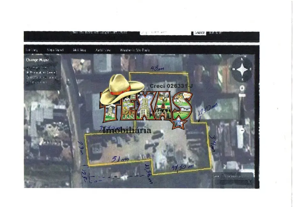Screen dimensions: 293x207
Task: Open the Lat Long tab
Action: tap(32, 50)
